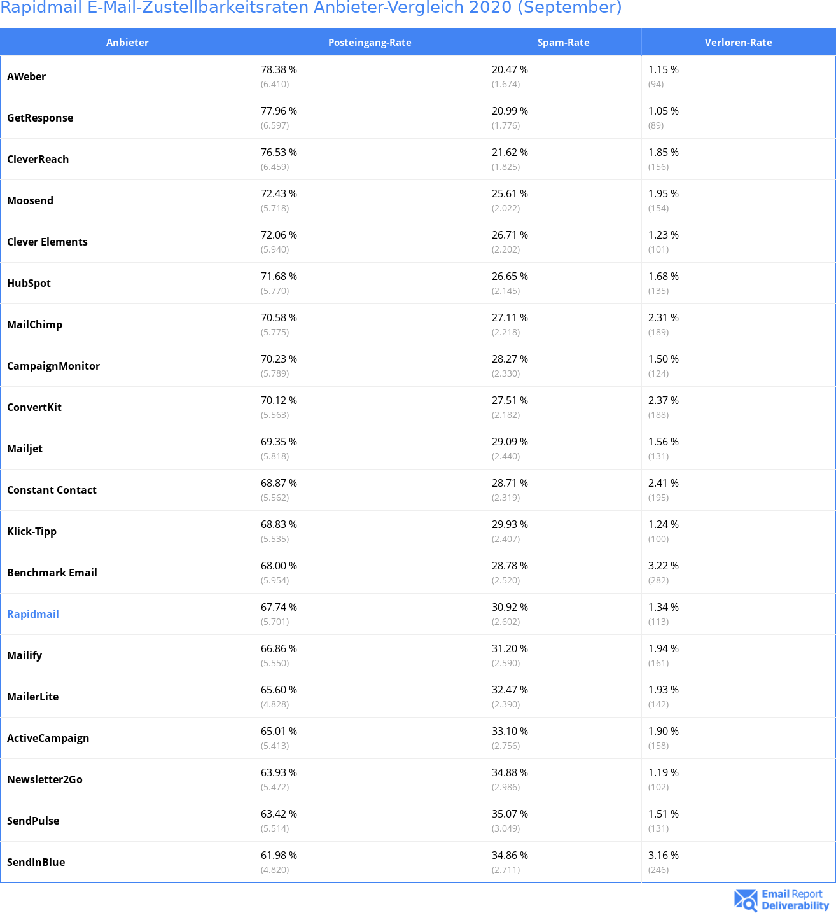Select the SendInBlue row label
This screenshot has width=836, height=913.
pyautogui.click(x=36, y=862)
